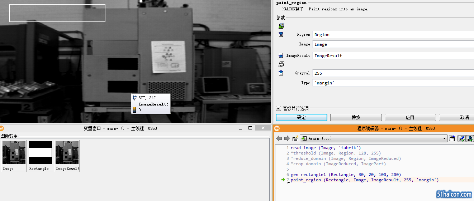The image size is (474, 201).
Task: Click the icon next to Grayval parameter
Action: [281, 73]
